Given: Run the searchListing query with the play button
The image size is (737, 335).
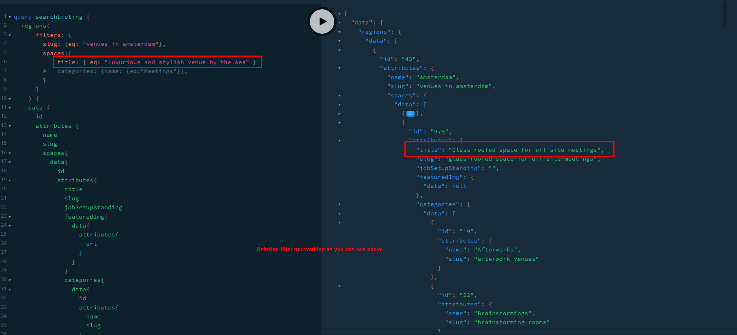Looking at the screenshot, I should [322, 21].
